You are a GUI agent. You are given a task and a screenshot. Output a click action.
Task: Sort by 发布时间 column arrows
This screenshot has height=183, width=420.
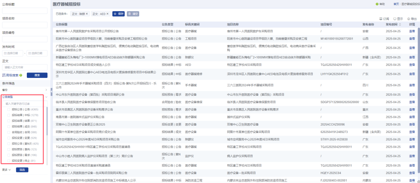click(400, 24)
